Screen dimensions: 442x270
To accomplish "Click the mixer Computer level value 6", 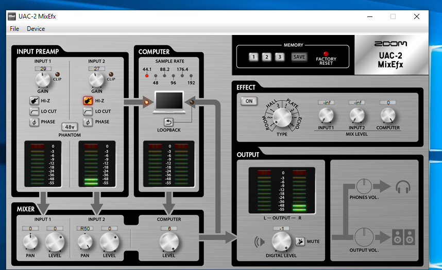I will pyautogui.click(x=169, y=228).
